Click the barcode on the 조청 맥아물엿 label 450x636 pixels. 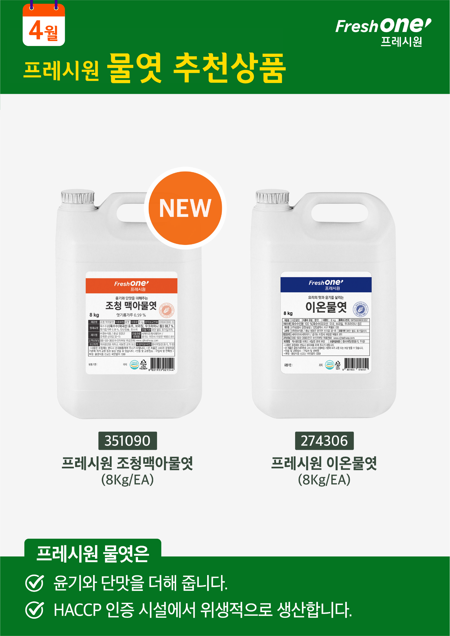click(x=162, y=365)
